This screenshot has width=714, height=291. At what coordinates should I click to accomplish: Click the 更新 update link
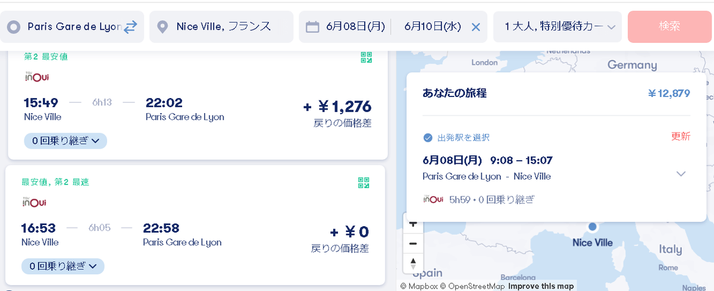(x=681, y=136)
